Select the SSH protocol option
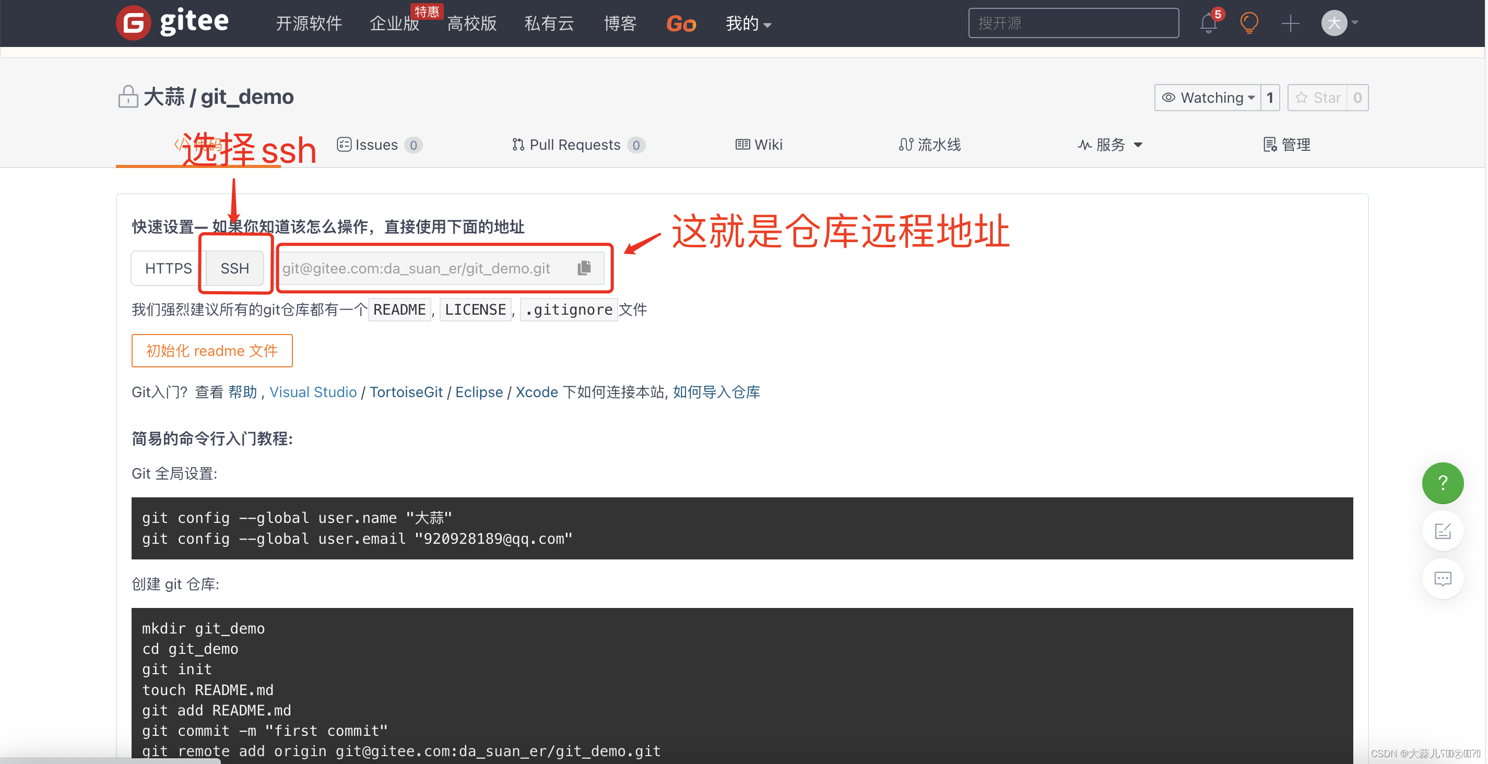The image size is (1488, 764). [234, 269]
